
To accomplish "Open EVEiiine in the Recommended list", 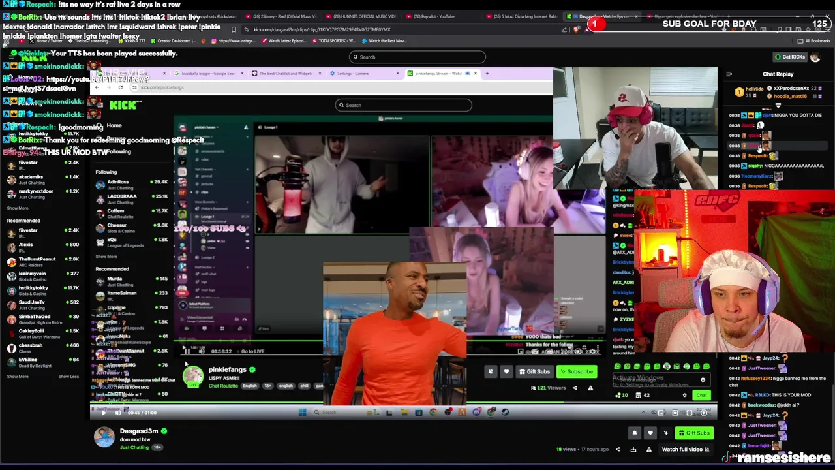I will [42, 362].
